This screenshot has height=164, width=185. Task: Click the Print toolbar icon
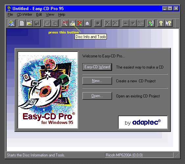pos(47,23)
